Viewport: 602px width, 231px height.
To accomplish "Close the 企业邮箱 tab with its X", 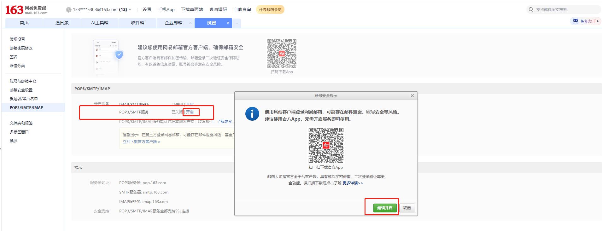I will (x=190, y=23).
